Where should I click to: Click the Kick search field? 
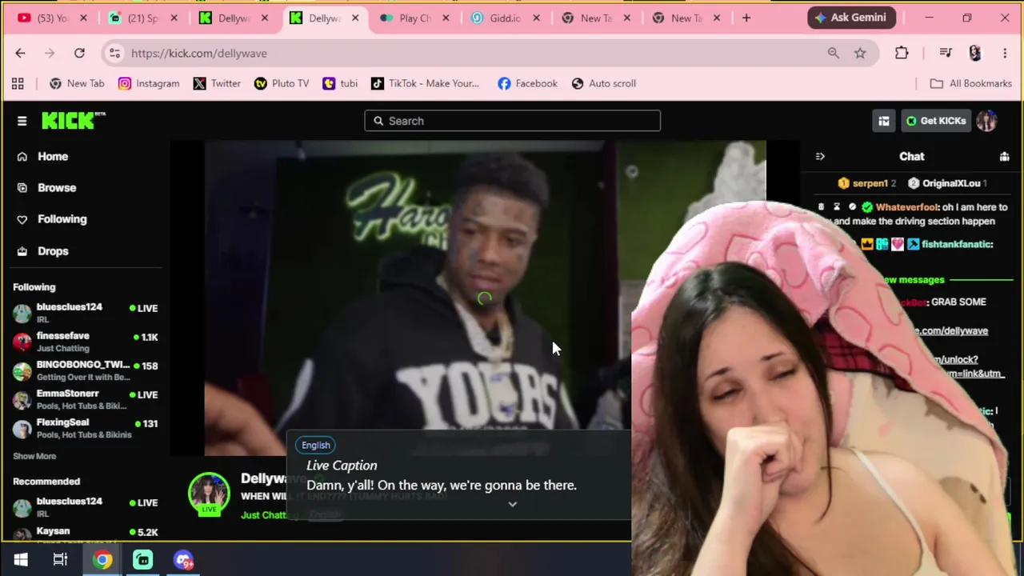(x=512, y=121)
